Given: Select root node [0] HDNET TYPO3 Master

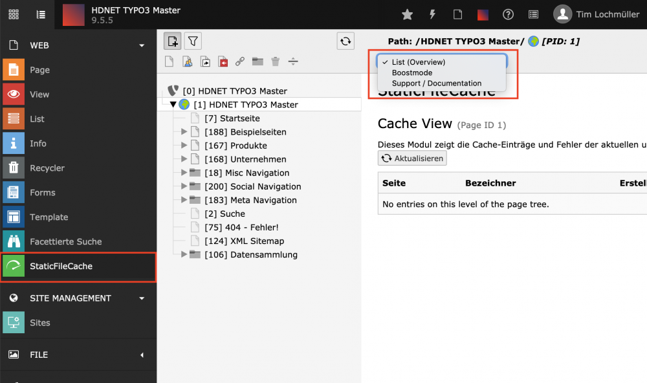Looking at the screenshot, I should coord(235,91).
